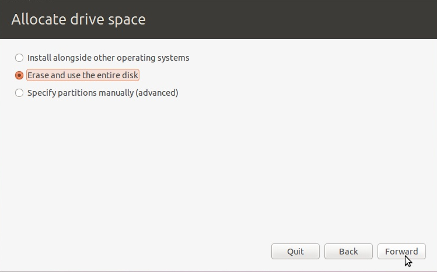Select the "Install alongside other operating systems" radio button
Image resolution: width=437 pixels, height=272 pixels.
click(x=19, y=58)
